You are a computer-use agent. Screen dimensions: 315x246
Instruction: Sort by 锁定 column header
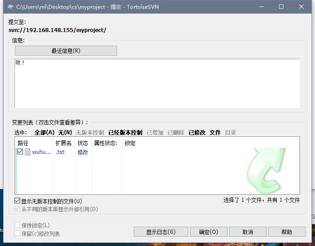pyautogui.click(x=130, y=143)
